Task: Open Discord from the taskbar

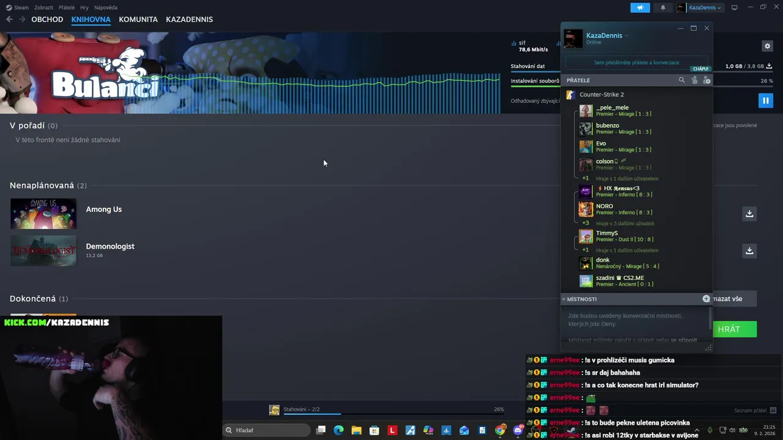Action: (518, 430)
